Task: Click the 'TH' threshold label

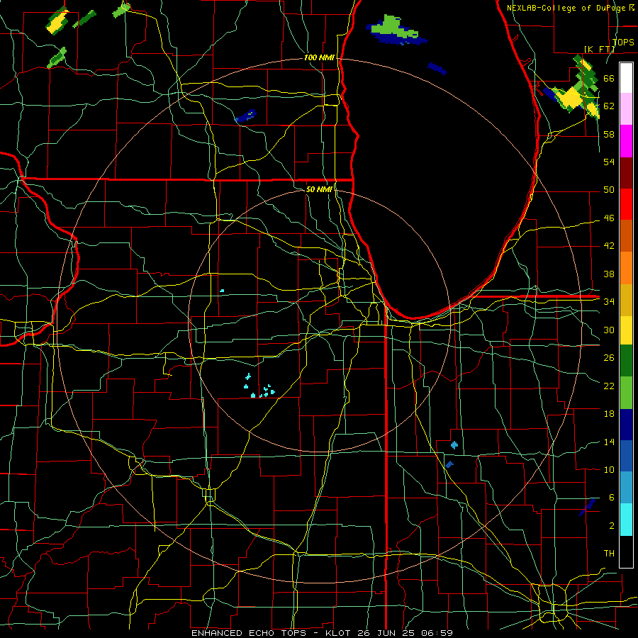Action: 609,554
